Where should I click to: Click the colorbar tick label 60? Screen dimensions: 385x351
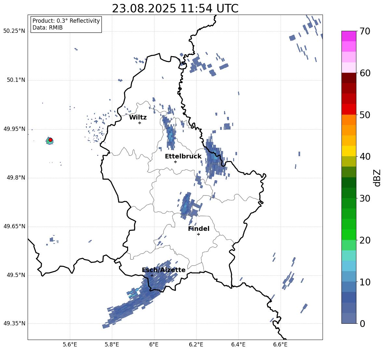(365, 73)
